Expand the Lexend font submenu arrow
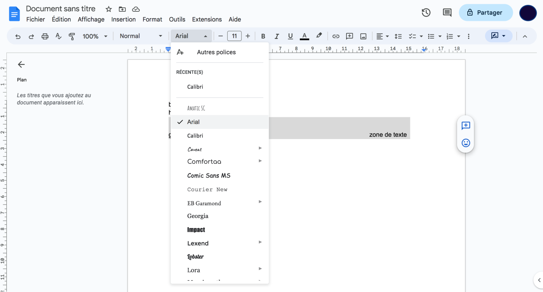Viewport: 543px width, 292px height. click(260, 242)
